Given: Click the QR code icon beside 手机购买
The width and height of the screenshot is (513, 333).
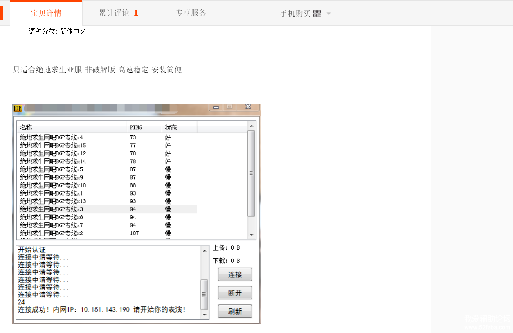Looking at the screenshot, I should 317,13.
